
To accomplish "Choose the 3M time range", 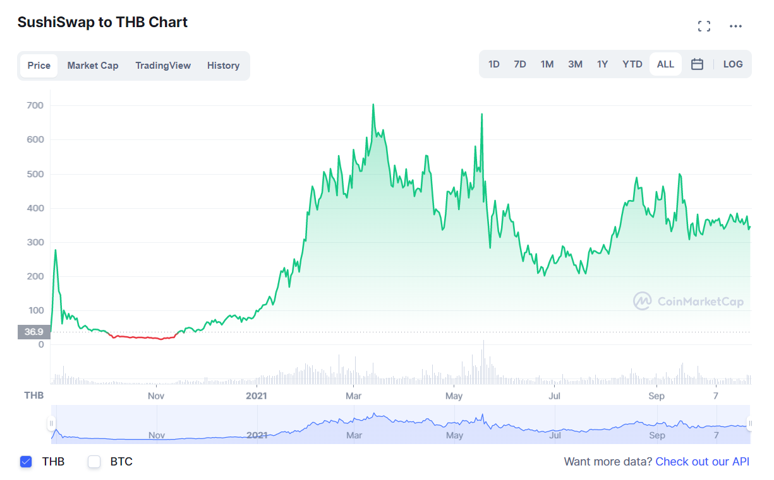I will [575, 64].
